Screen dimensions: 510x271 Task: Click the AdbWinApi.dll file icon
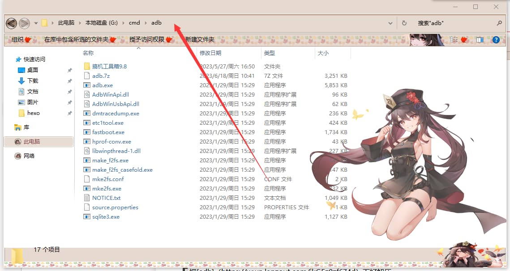point(87,94)
